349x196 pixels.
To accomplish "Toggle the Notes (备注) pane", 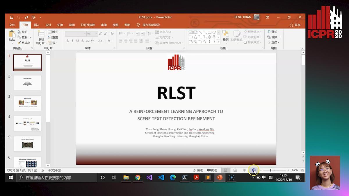I will (198, 170).
